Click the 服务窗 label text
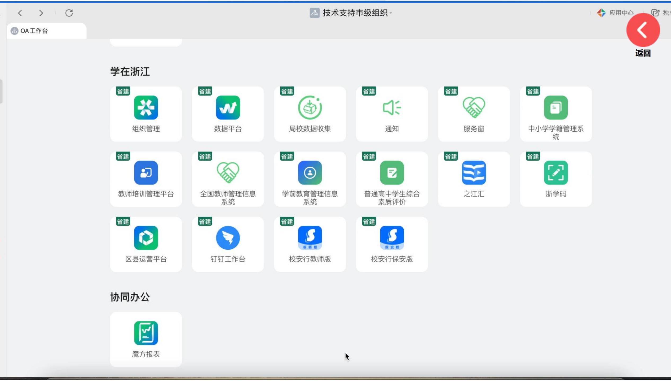Viewport: 671px width, 381px height. click(474, 129)
